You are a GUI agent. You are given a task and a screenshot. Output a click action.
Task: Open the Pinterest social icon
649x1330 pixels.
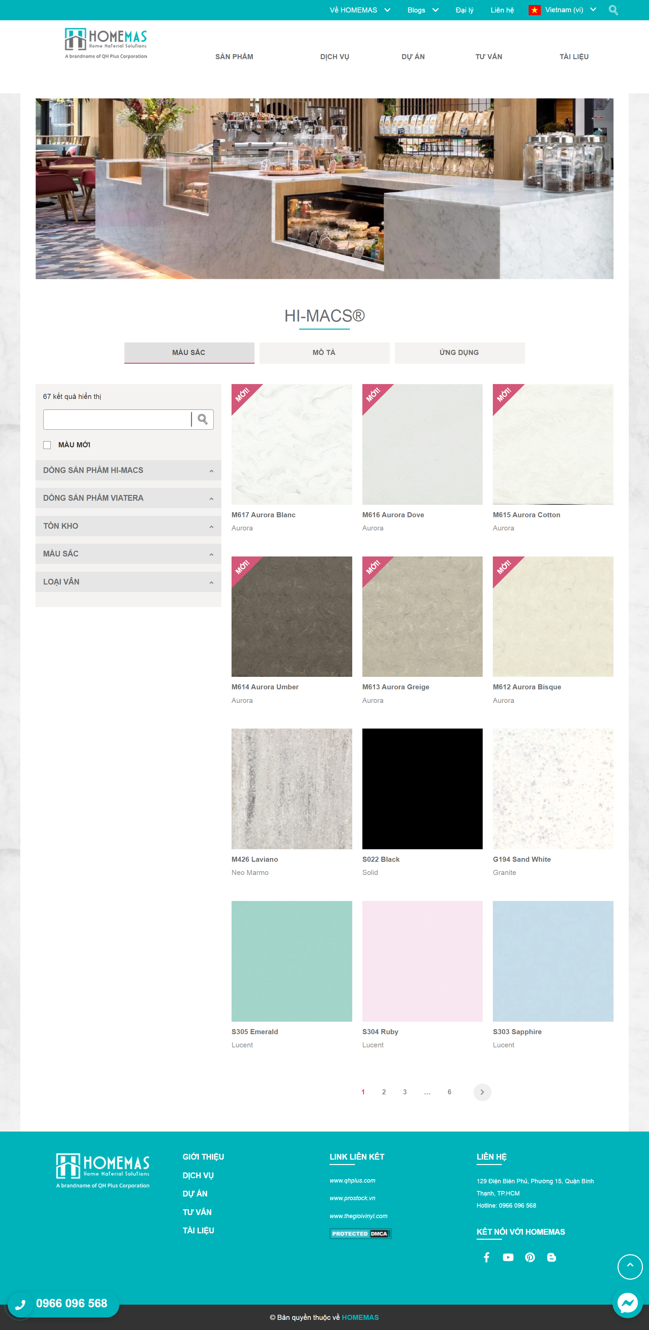coord(530,1257)
